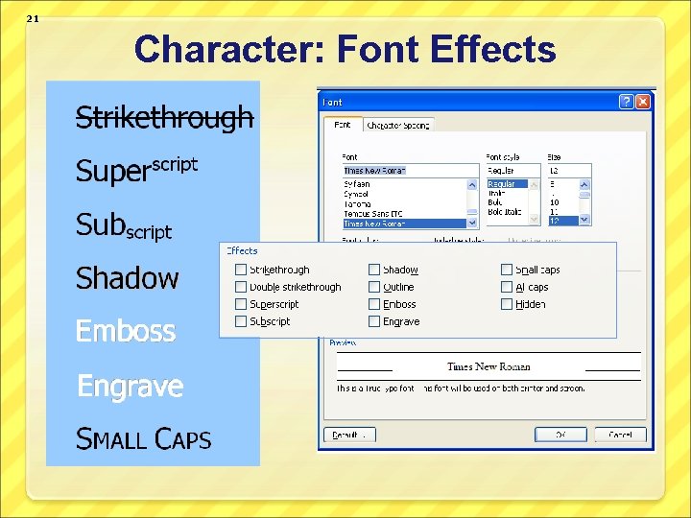691x518 pixels.
Task: Click the Font style input field
Action: [513, 171]
